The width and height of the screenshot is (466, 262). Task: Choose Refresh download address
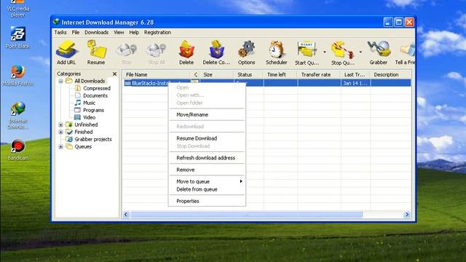pos(207,158)
